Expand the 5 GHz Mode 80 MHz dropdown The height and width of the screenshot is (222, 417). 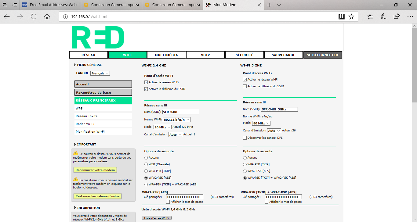pyautogui.click(x=261, y=123)
